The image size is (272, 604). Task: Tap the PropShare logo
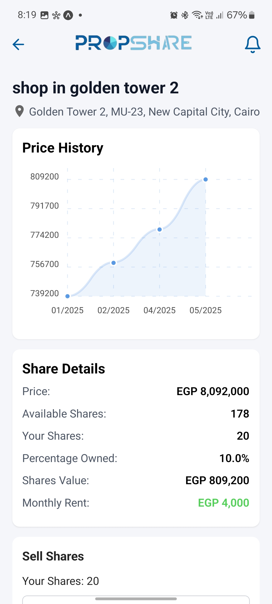[133, 43]
